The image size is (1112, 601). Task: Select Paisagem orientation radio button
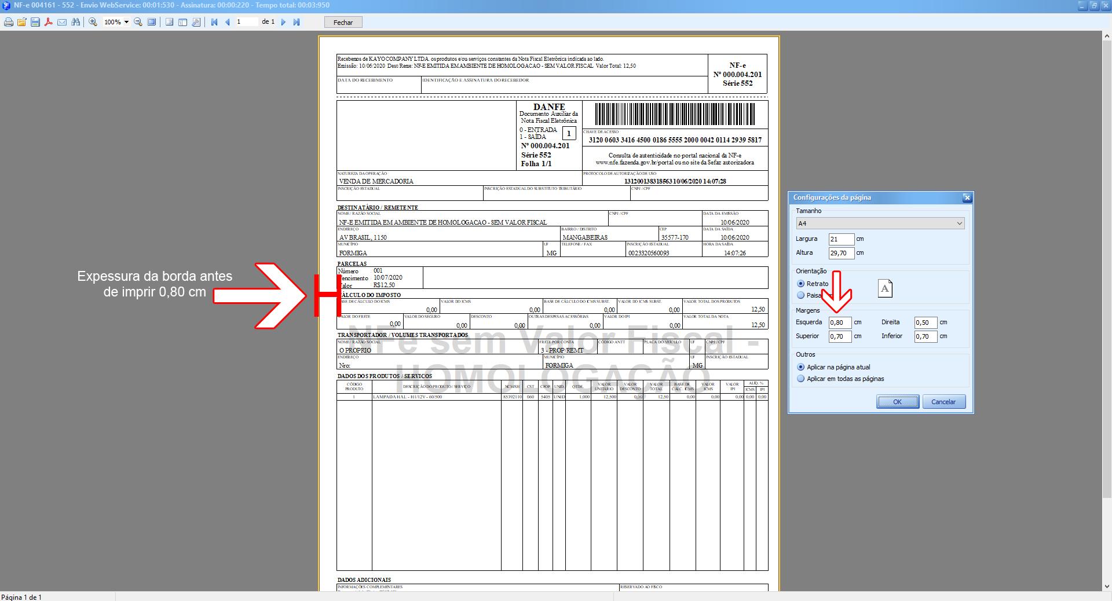(x=801, y=295)
